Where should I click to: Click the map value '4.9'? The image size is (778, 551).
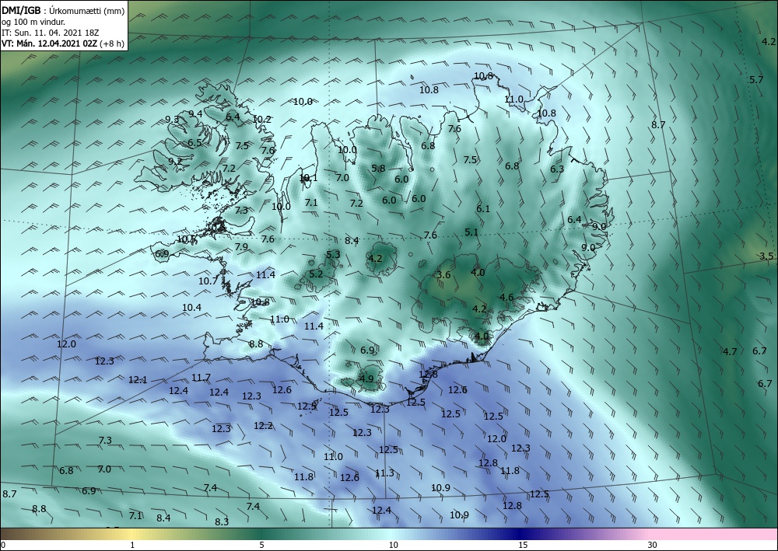coord(366,379)
